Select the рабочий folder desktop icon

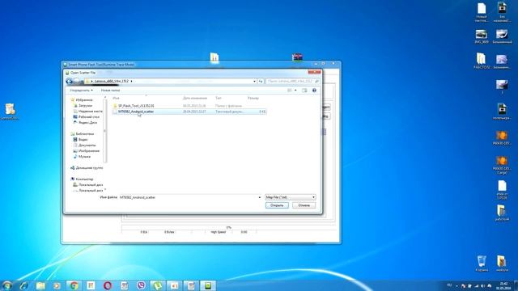(502, 213)
